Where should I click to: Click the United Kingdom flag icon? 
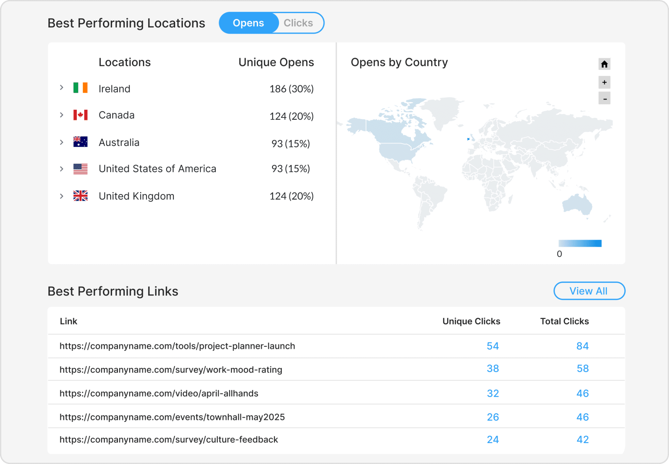tap(80, 196)
